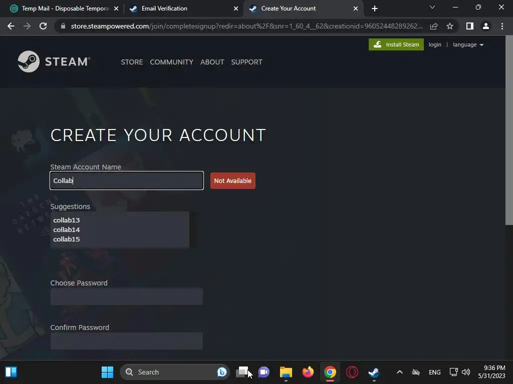The height and width of the screenshot is (384, 513).
Task: Open the COMMUNITY menu
Action: coord(171,62)
